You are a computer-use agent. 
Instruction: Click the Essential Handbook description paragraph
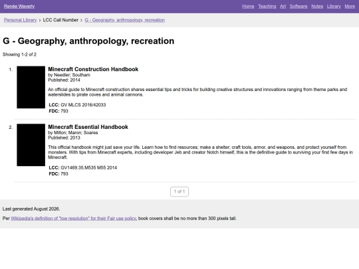pos(200,152)
